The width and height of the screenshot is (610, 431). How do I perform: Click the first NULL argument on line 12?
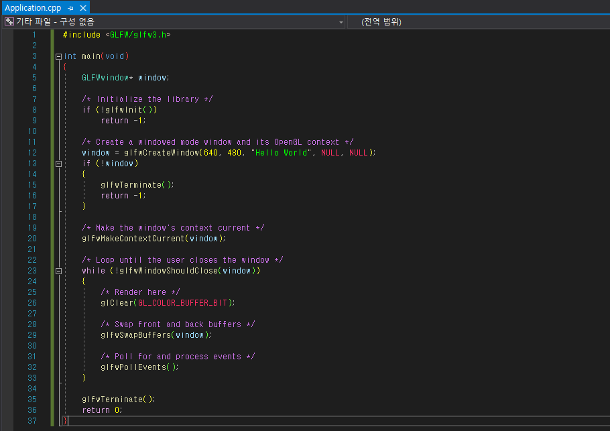click(330, 153)
